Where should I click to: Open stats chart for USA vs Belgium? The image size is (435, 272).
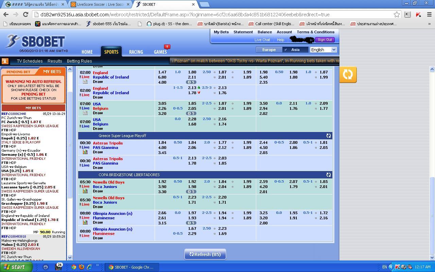tap(85, 113)
